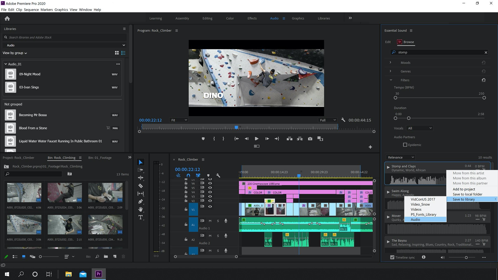Select the Razor tool
Screen dimensions: 498x280
click(x=140, y=186)
